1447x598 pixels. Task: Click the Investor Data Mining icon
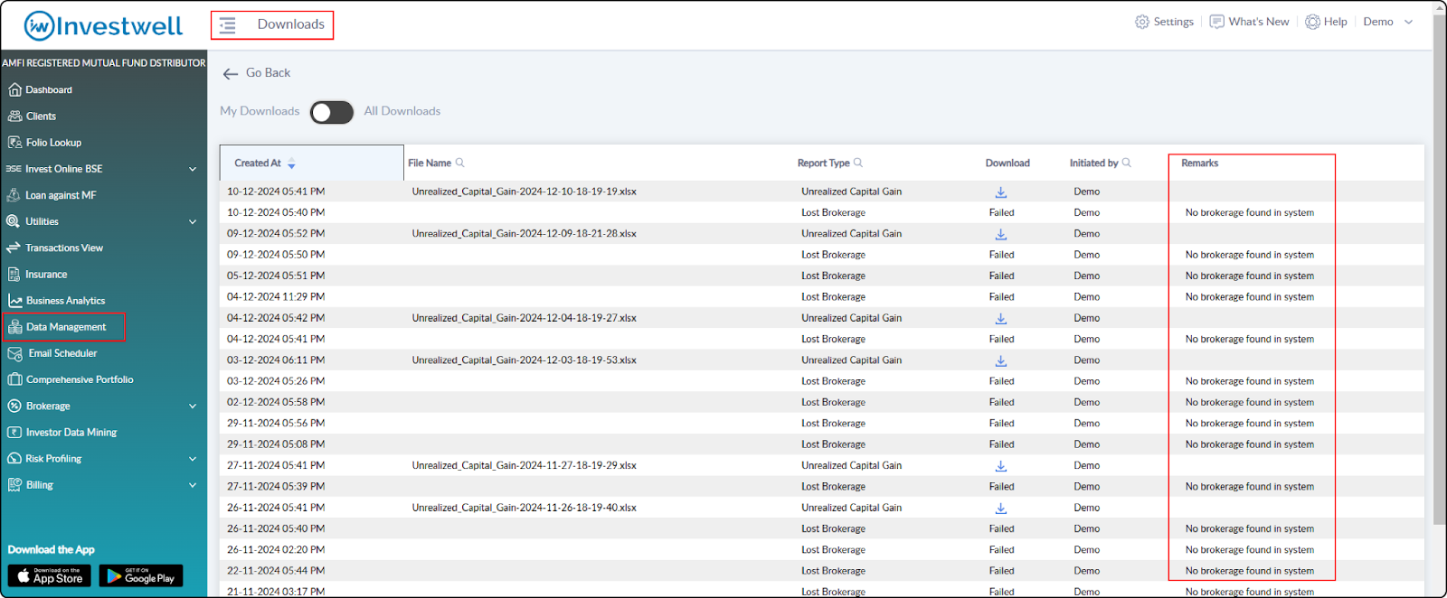coord(14,432)
